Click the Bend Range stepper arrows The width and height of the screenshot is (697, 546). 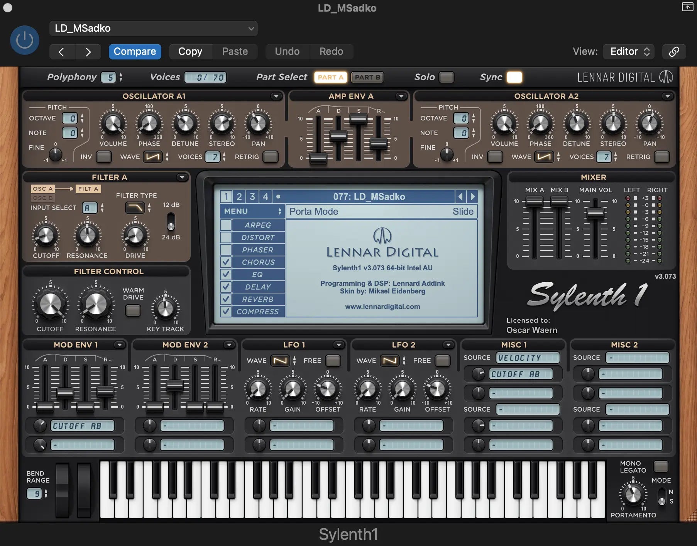click(x=46, y=493)
